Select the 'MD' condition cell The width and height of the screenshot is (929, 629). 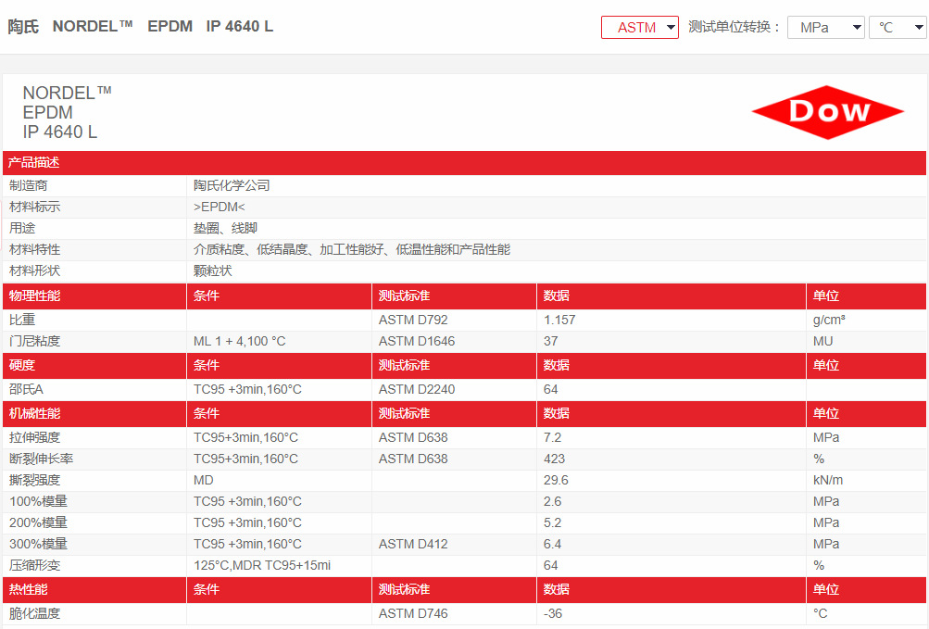(203, 480)
